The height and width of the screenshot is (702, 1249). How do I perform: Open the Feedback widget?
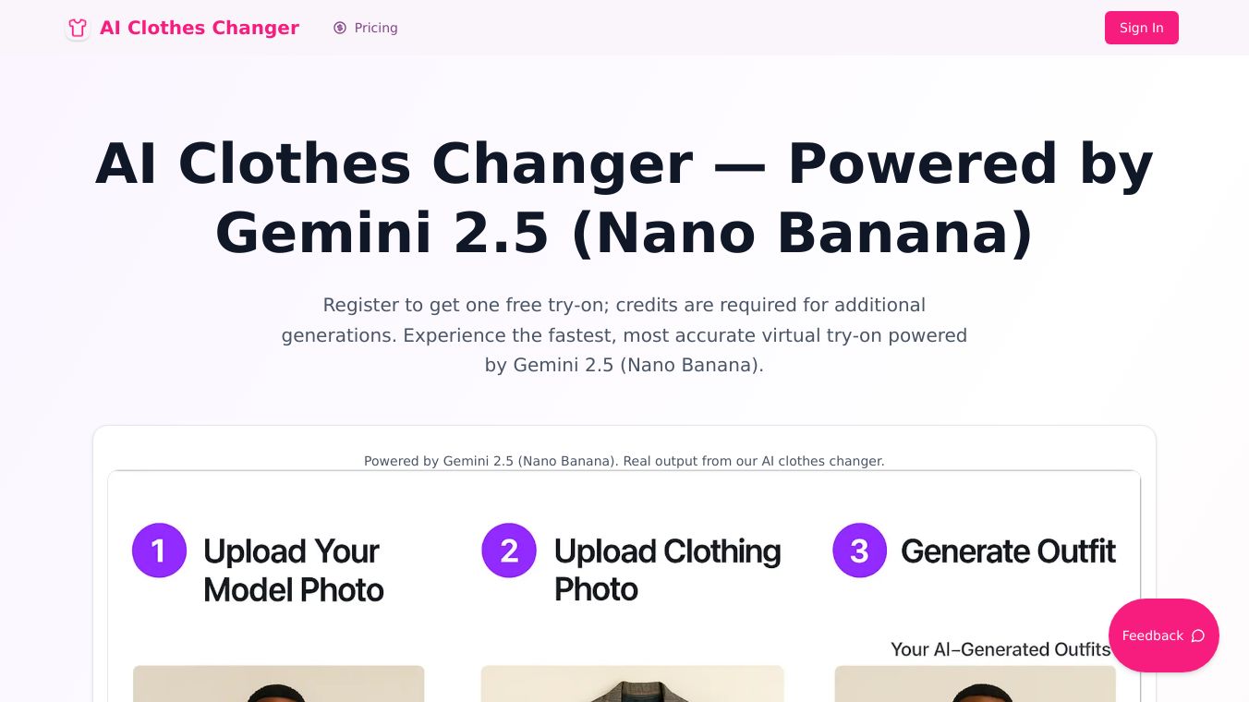pyautogui.click(x=1163, y=635)
